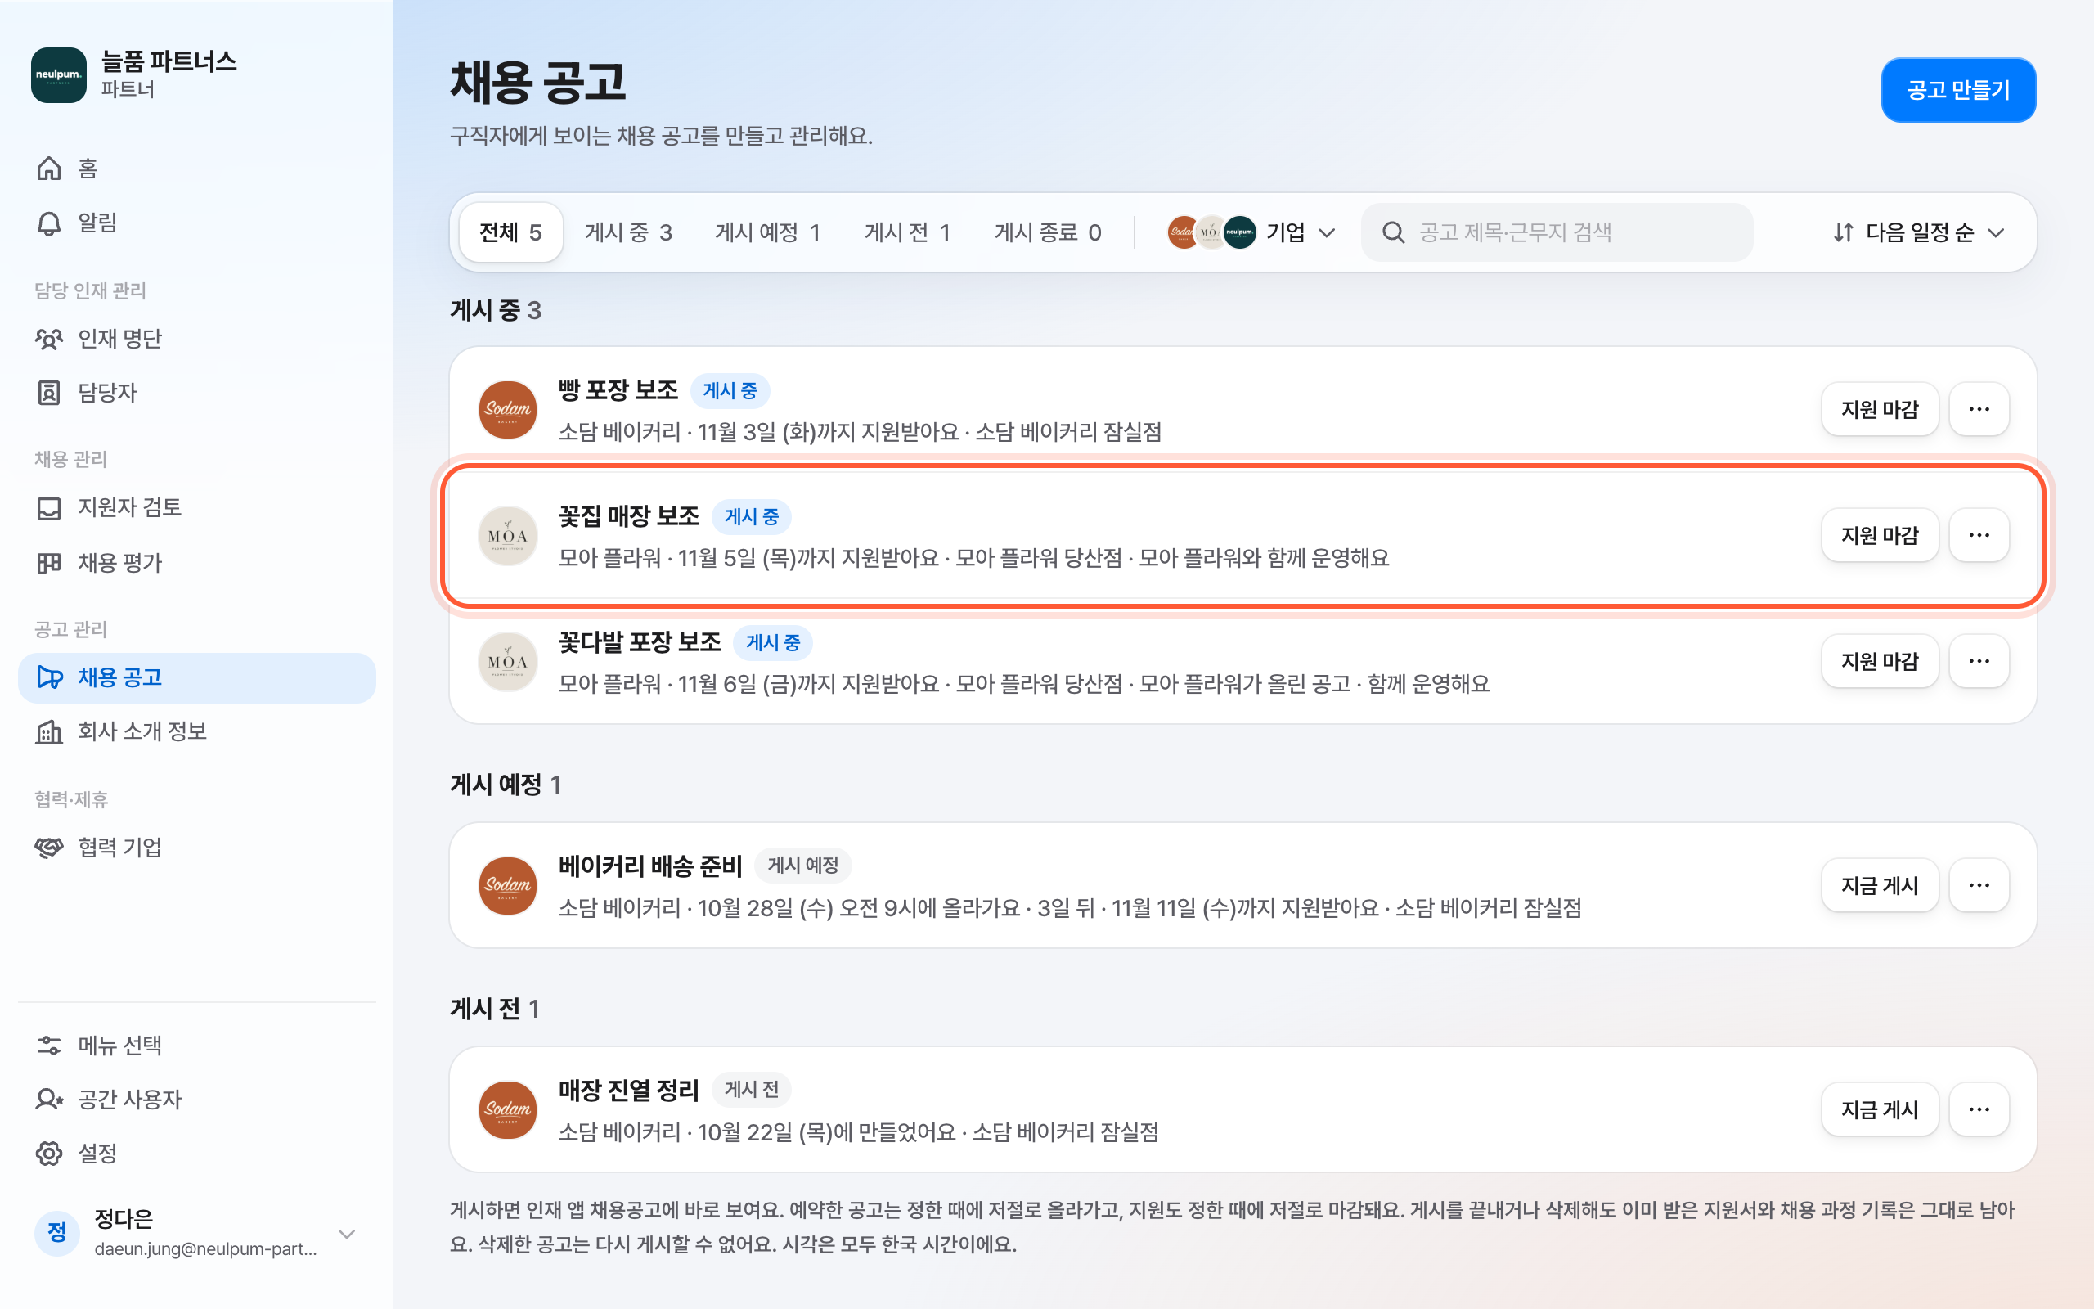Open more options for 빵 포장 보조
Image resolution: width=2094 pixels, height=1309 pixels.
pos(1979,408)
